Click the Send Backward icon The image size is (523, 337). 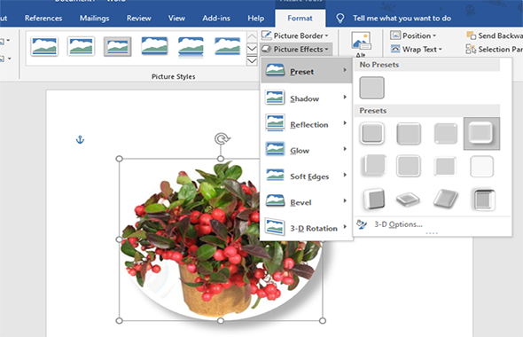472,35
